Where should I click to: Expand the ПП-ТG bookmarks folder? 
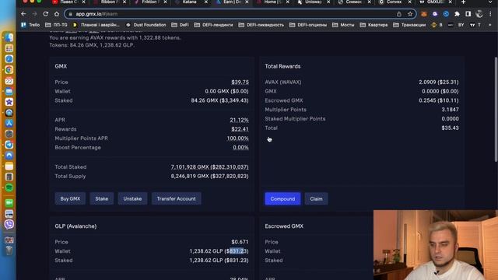click(x=56, y=25)
